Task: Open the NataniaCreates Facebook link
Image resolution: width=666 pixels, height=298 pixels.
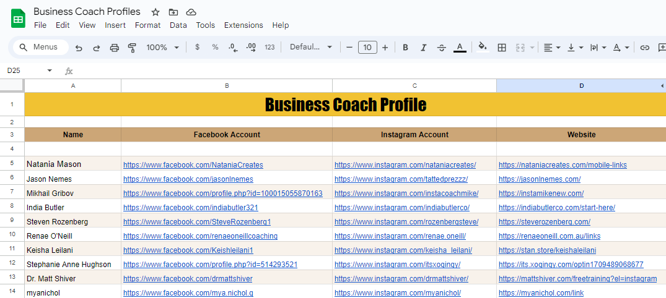Action: point(193,165)
